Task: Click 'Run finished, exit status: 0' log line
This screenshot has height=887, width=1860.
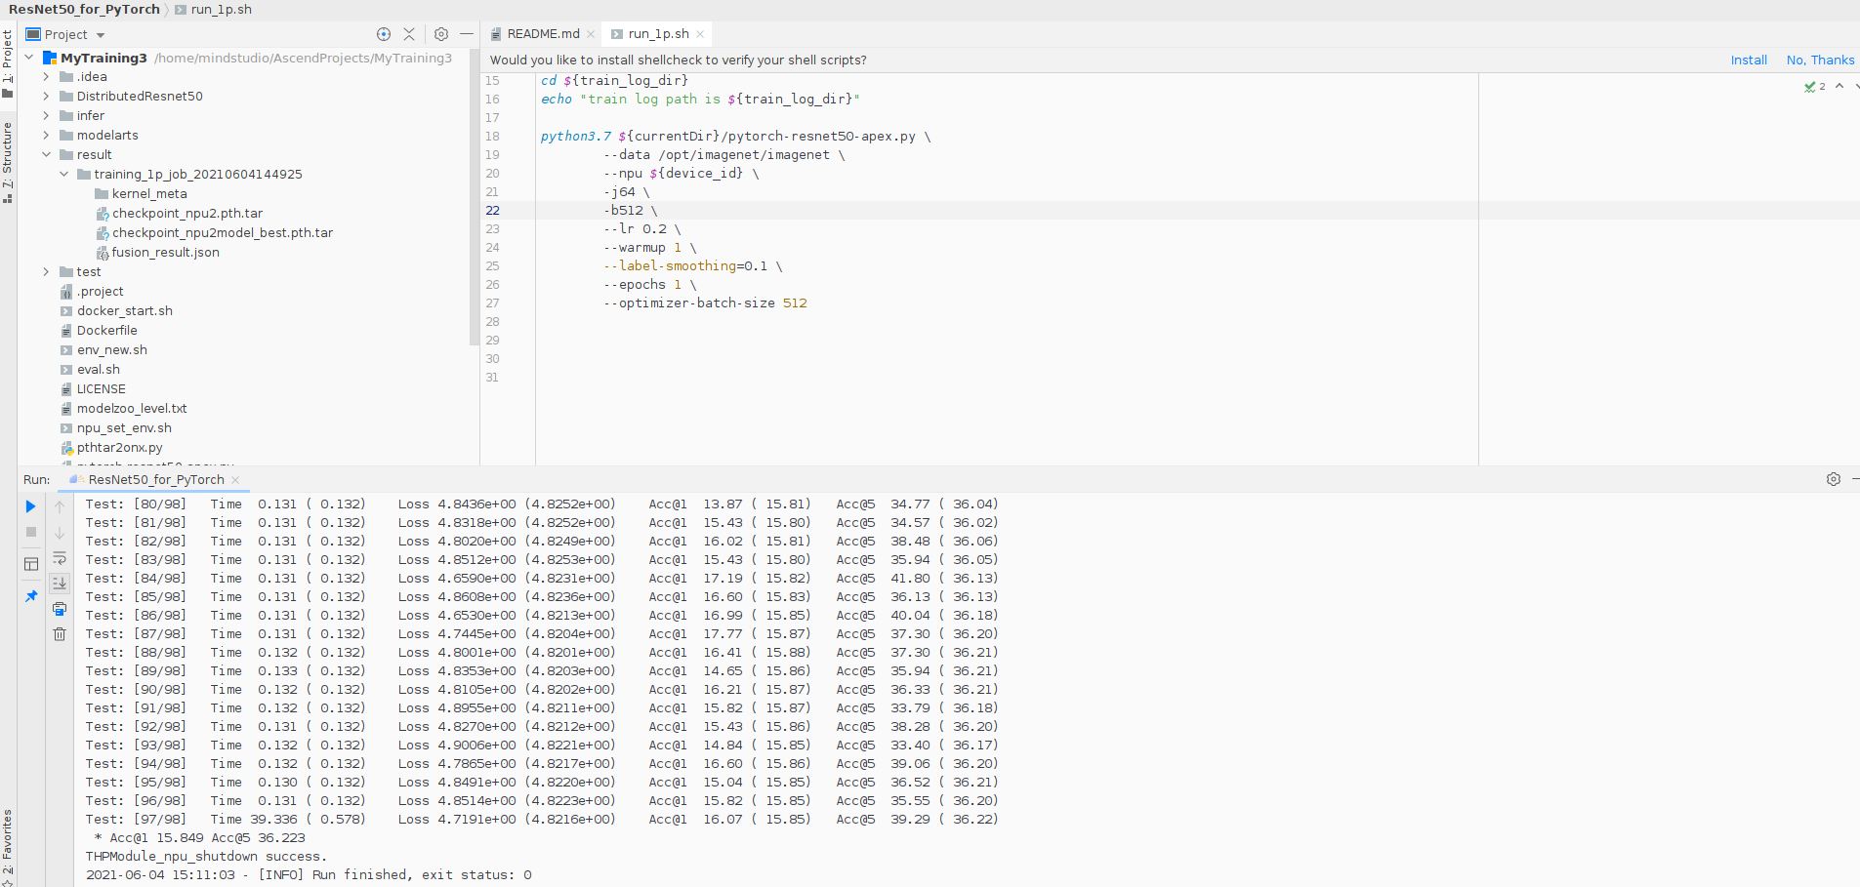Action: [x=422, y=875]
